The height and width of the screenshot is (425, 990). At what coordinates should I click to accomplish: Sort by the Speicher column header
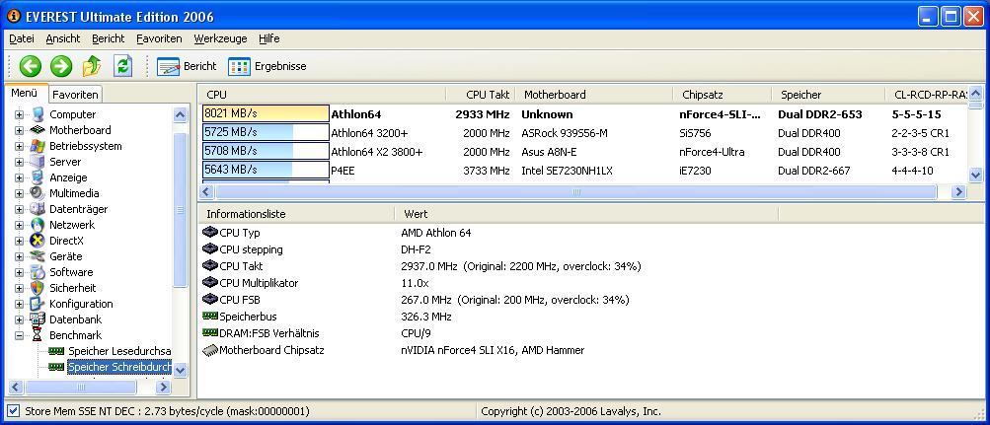click(x=828, y=95)
